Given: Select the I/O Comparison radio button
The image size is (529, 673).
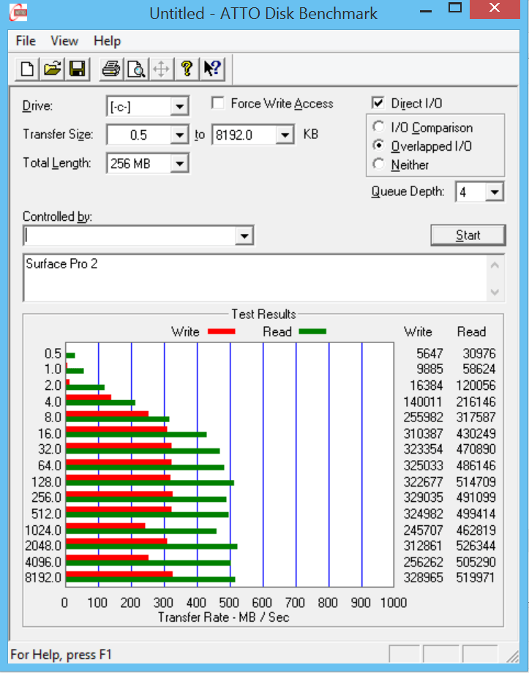Looking at the screenshot, I should point(379,127).
